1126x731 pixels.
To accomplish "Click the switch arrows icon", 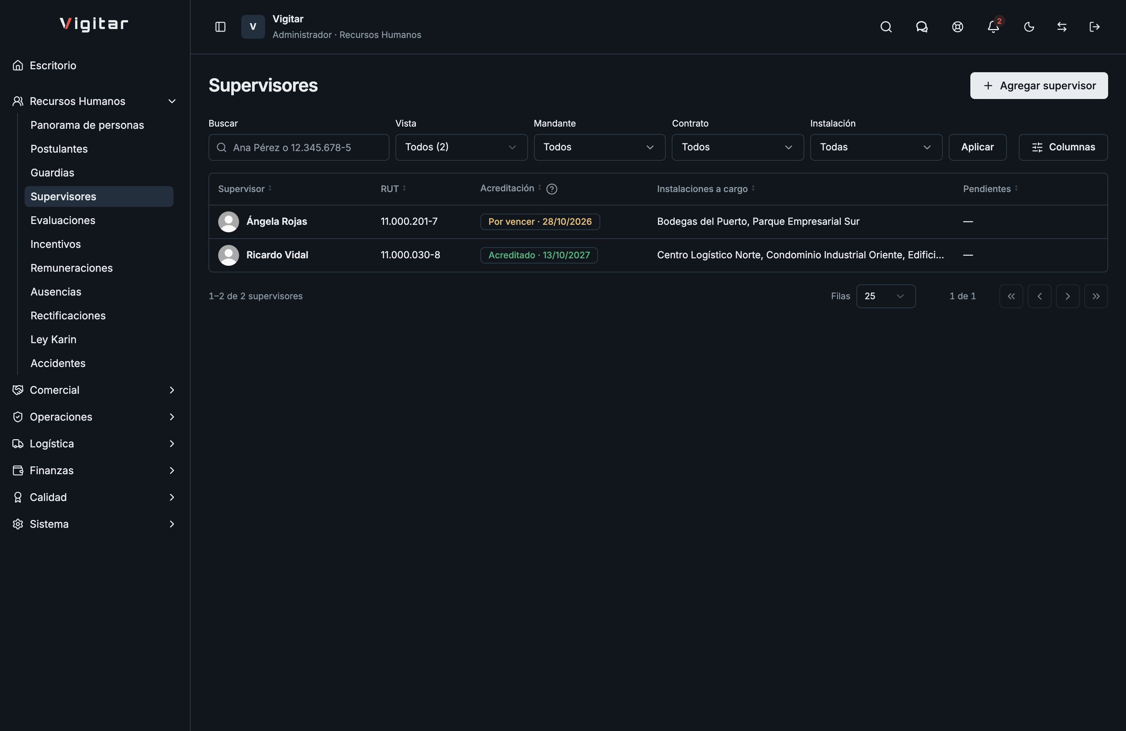I will pos(1062,27).
